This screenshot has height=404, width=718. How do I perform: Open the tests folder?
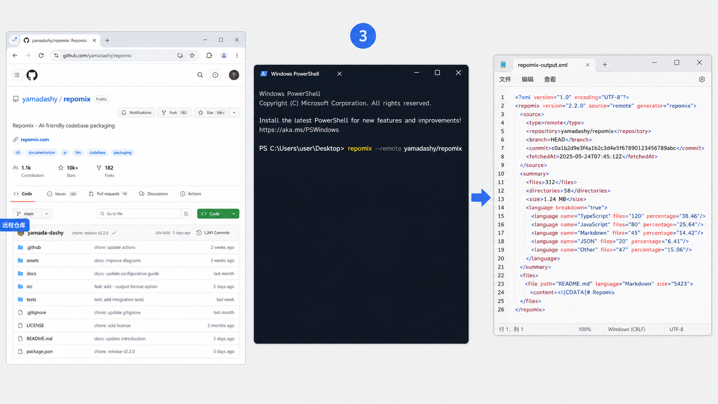tap(31, 300)
